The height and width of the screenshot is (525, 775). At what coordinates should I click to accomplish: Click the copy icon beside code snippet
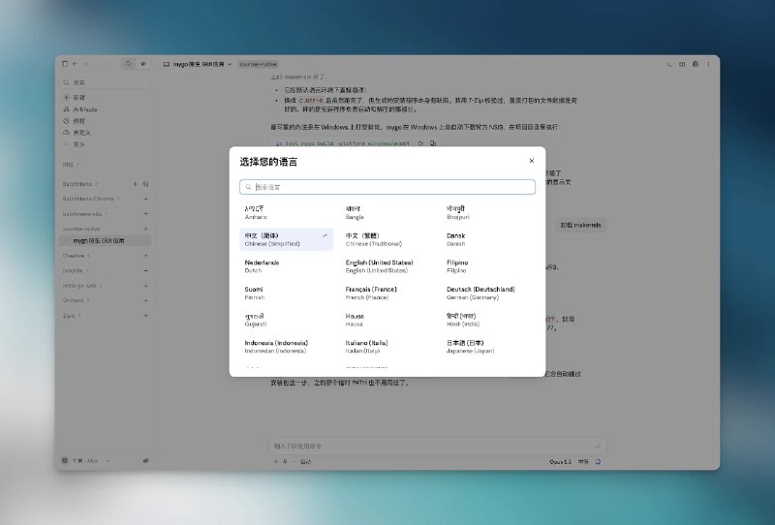pos(433,143)
